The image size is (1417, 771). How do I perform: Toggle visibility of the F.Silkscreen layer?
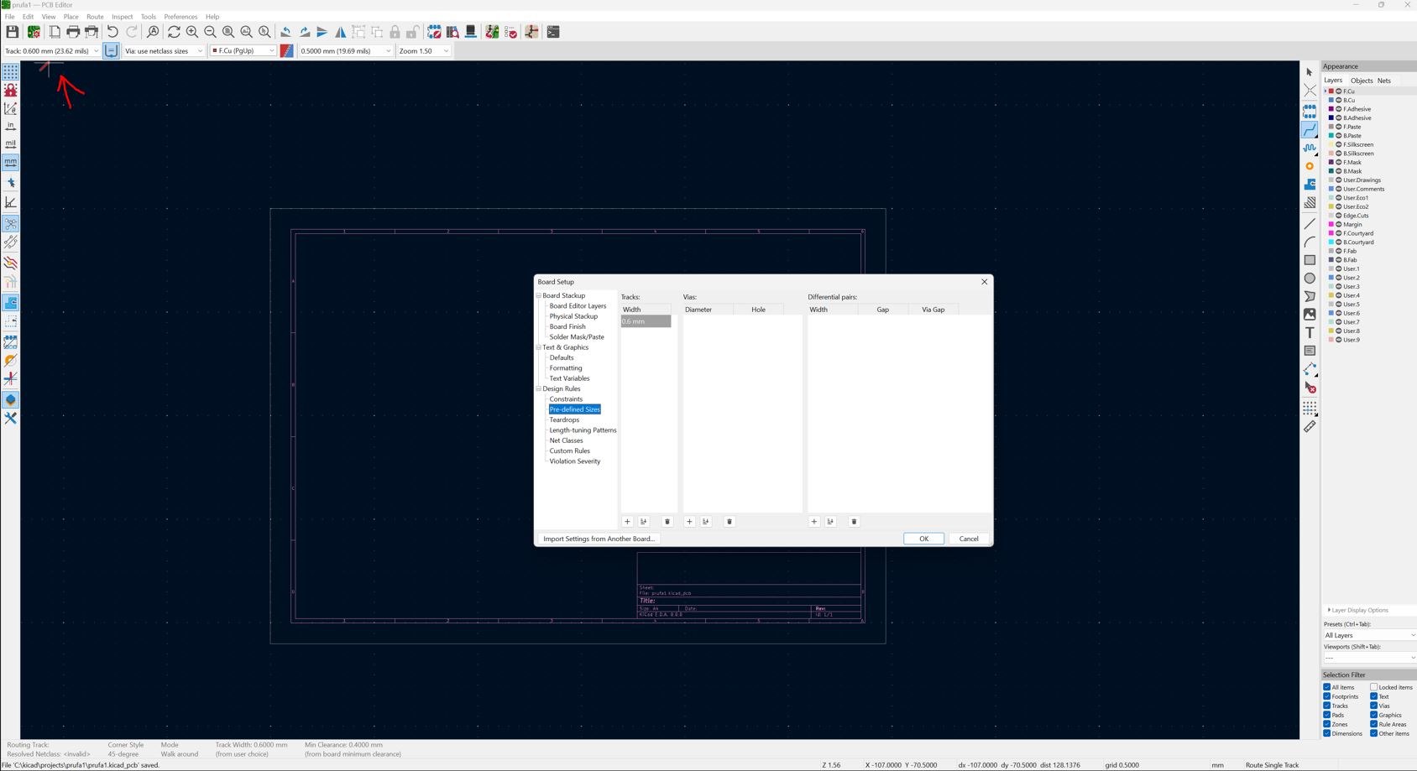pyautogui.click(x=1339, y=144)
